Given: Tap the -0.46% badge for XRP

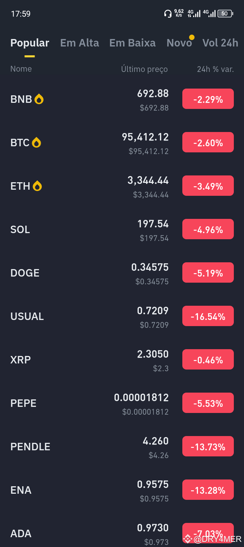Looking at the screenshot, I should pos(208,359).
